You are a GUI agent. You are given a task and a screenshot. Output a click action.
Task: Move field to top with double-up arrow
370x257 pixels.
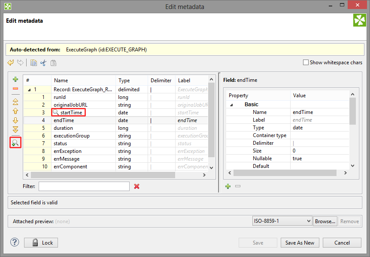(x=15, y=102)
